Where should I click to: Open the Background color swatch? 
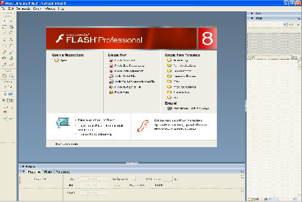tap(133, 179)
